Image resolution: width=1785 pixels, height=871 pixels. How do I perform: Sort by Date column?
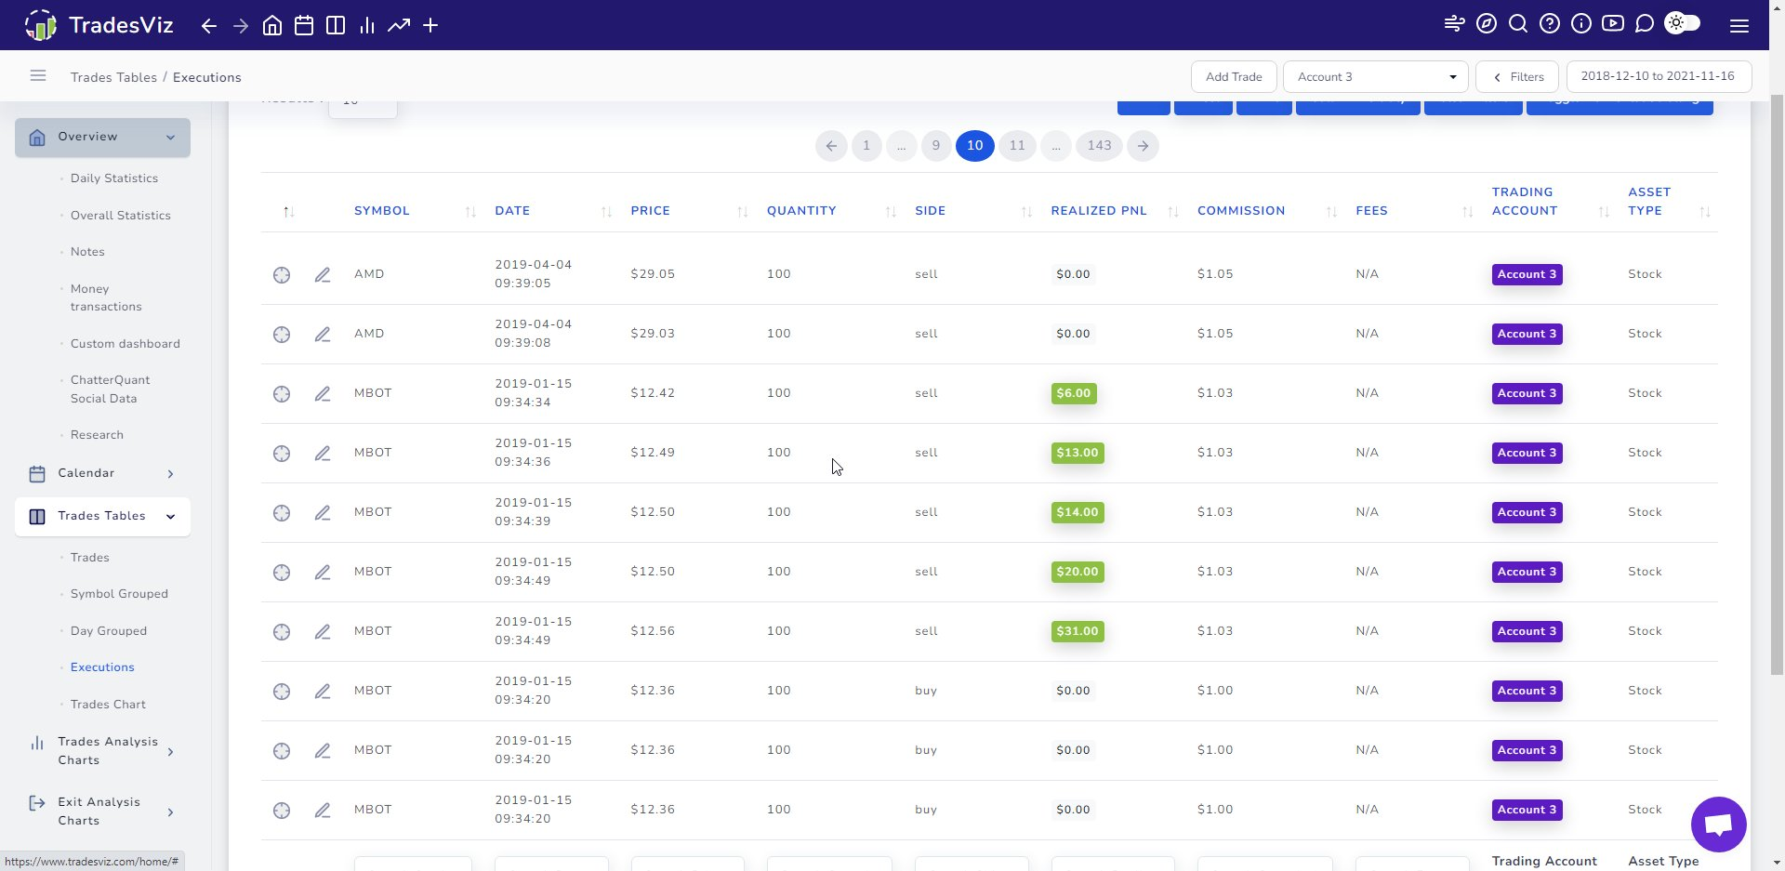(x=552, y=211)
